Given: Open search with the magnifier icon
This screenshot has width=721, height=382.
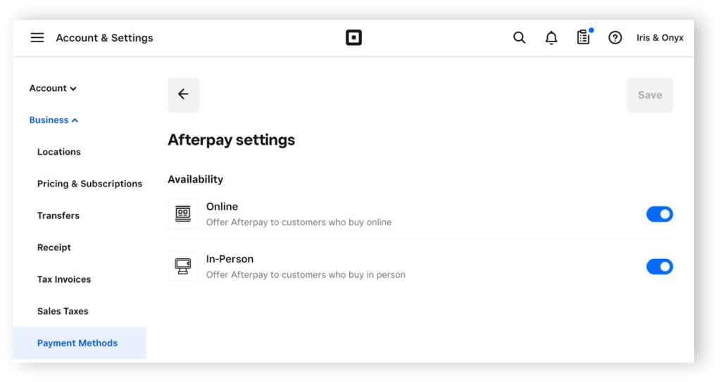Looking at the screenshot, I should point(519,38).
